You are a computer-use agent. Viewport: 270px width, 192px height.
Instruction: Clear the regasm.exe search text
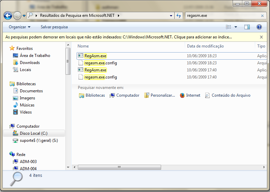[263, 15]
